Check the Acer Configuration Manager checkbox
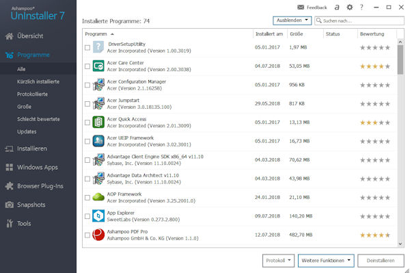The image size is (410, 273). point(87,85)
